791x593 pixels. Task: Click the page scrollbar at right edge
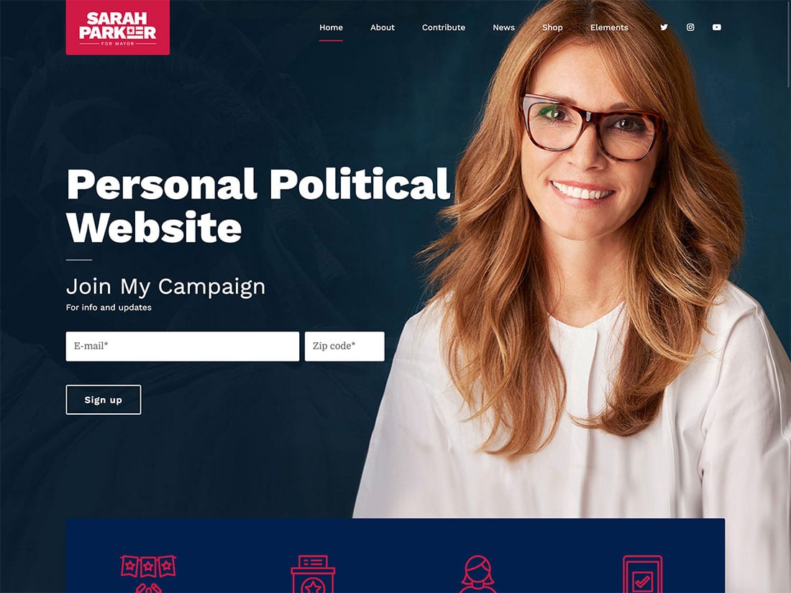click(788, 45)
